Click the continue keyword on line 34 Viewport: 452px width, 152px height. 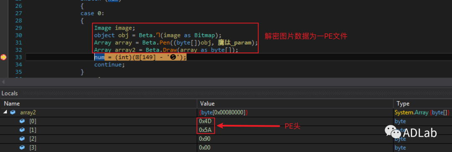108,65
